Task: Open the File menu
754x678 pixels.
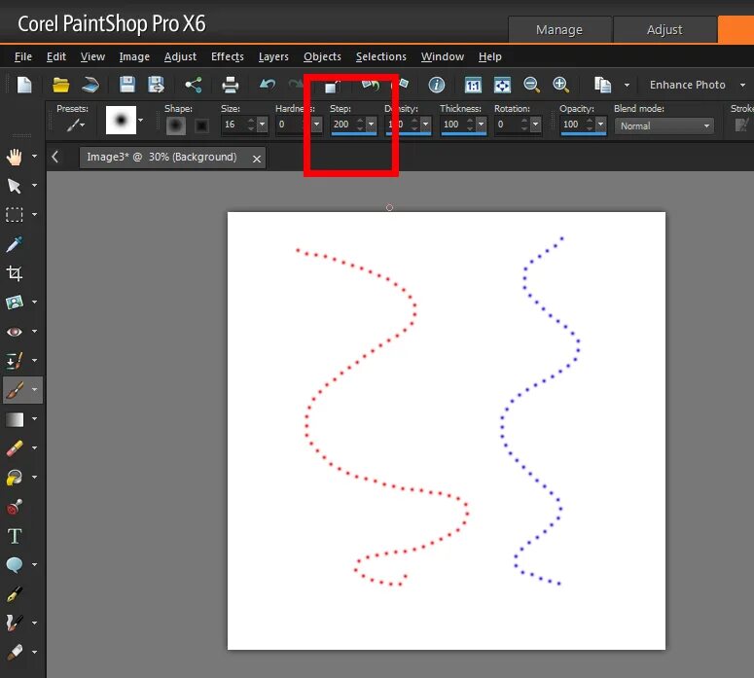Action: (23, 56)
